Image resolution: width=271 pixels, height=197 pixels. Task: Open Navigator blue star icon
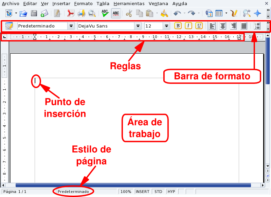257,13
